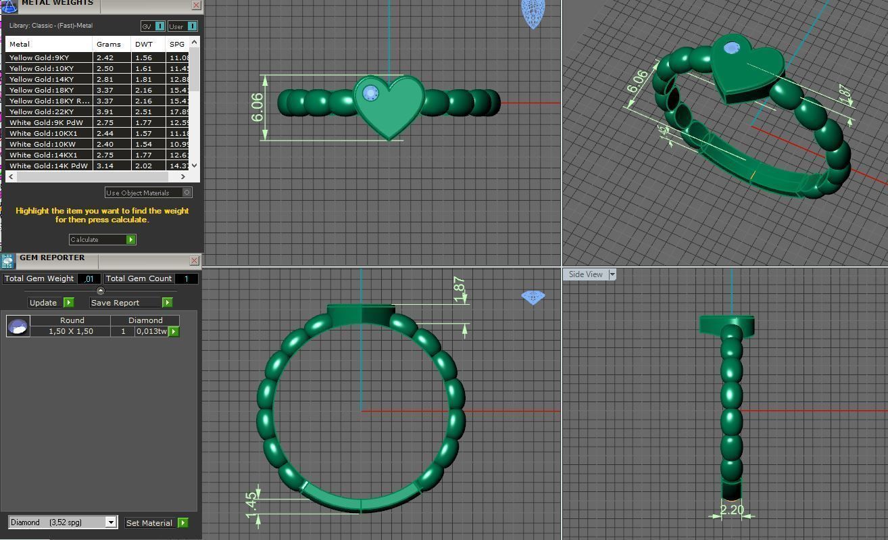Click the Gem Reporter panel icon
888x540 pixels.
click(8, 261)
